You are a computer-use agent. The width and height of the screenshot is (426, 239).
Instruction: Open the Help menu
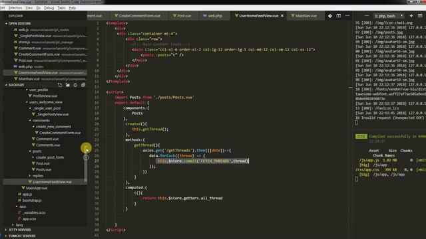[73, 8]
